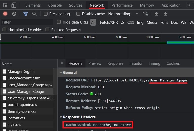The height and width of the screenshot is (131, 194).
Task: Click file icon beside bootstrap.min.css
Action: pos(4,105)
